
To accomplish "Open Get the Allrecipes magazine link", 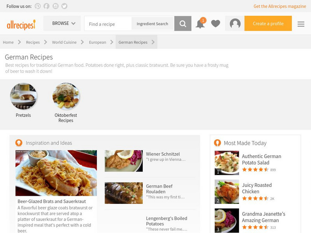I will tap(280, 6).
